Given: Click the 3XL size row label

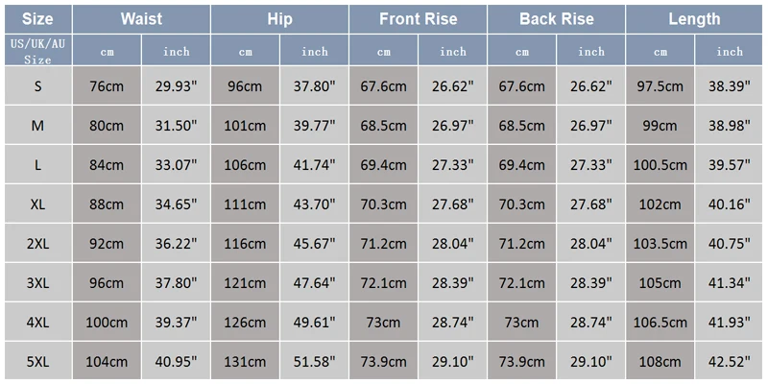Looking at the screenshot, I should (38, 282).
